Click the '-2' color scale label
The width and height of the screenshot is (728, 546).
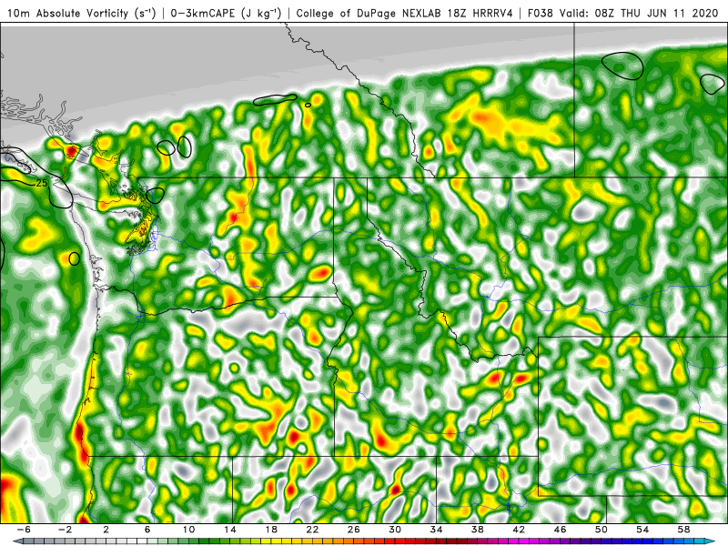click(65, 530)
